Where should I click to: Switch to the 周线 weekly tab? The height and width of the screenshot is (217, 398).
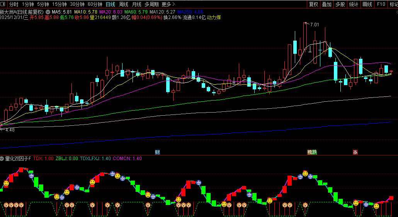click(x=124, y=4)
